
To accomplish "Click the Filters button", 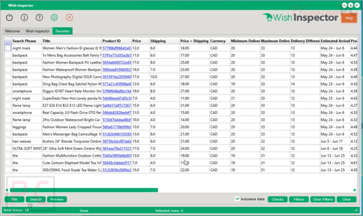I will [x=299, y=200].
